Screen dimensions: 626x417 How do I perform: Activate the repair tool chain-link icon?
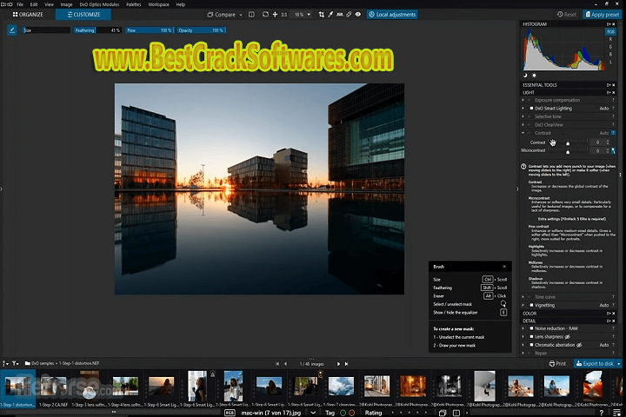click(x=349, y=15)
